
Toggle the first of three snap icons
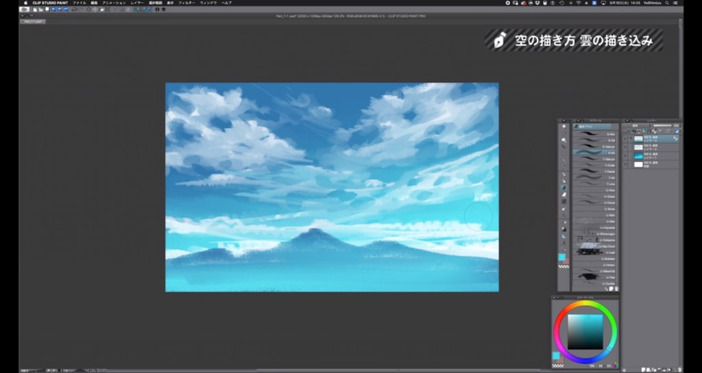pyautogui.click(x=137, y=10)
